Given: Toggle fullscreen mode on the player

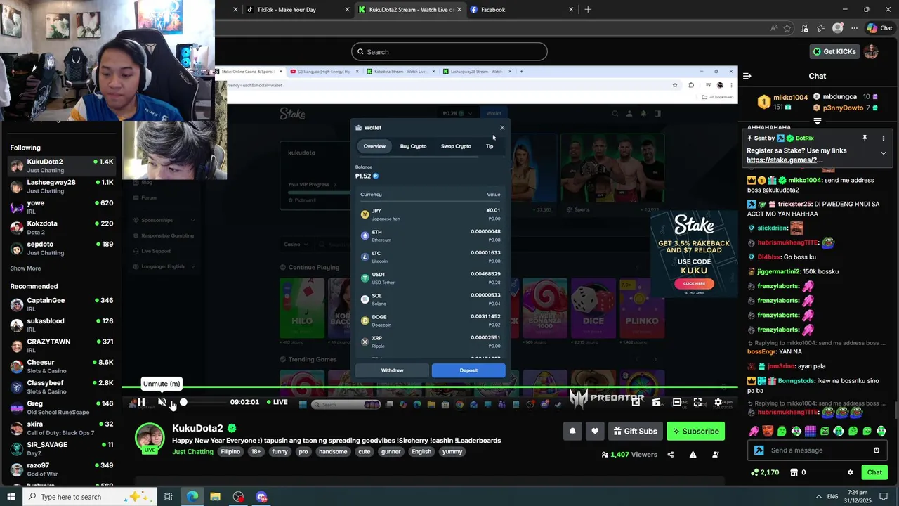Looking at the screenshot, I should (x=697, y=402).
